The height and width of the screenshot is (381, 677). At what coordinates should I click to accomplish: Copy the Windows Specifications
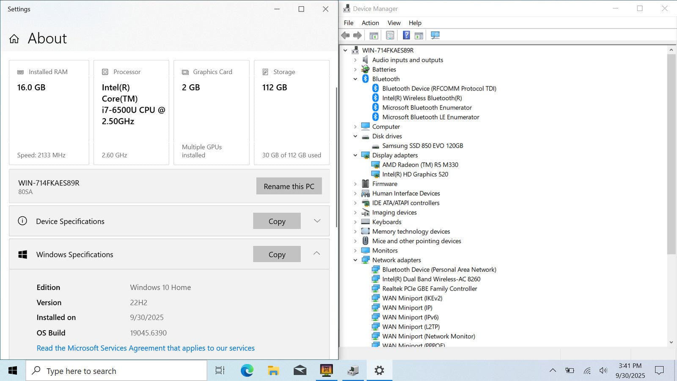277,254
